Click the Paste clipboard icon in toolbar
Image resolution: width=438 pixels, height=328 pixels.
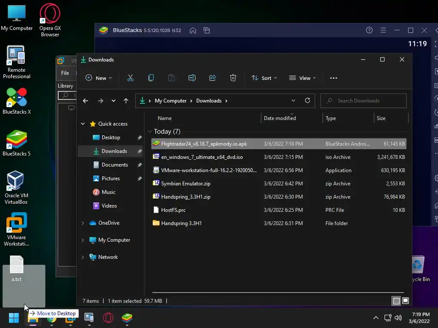point(171,78)
